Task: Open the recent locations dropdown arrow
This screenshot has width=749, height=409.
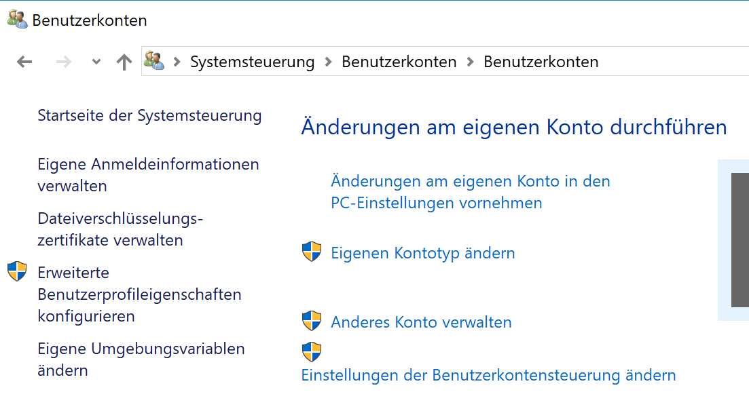Action: pos(96,62)
